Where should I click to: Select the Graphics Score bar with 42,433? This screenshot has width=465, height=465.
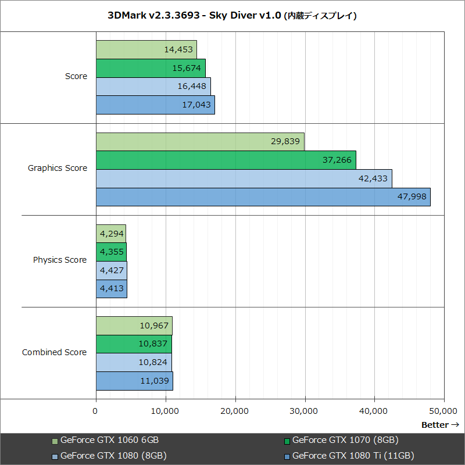point(244,178)
